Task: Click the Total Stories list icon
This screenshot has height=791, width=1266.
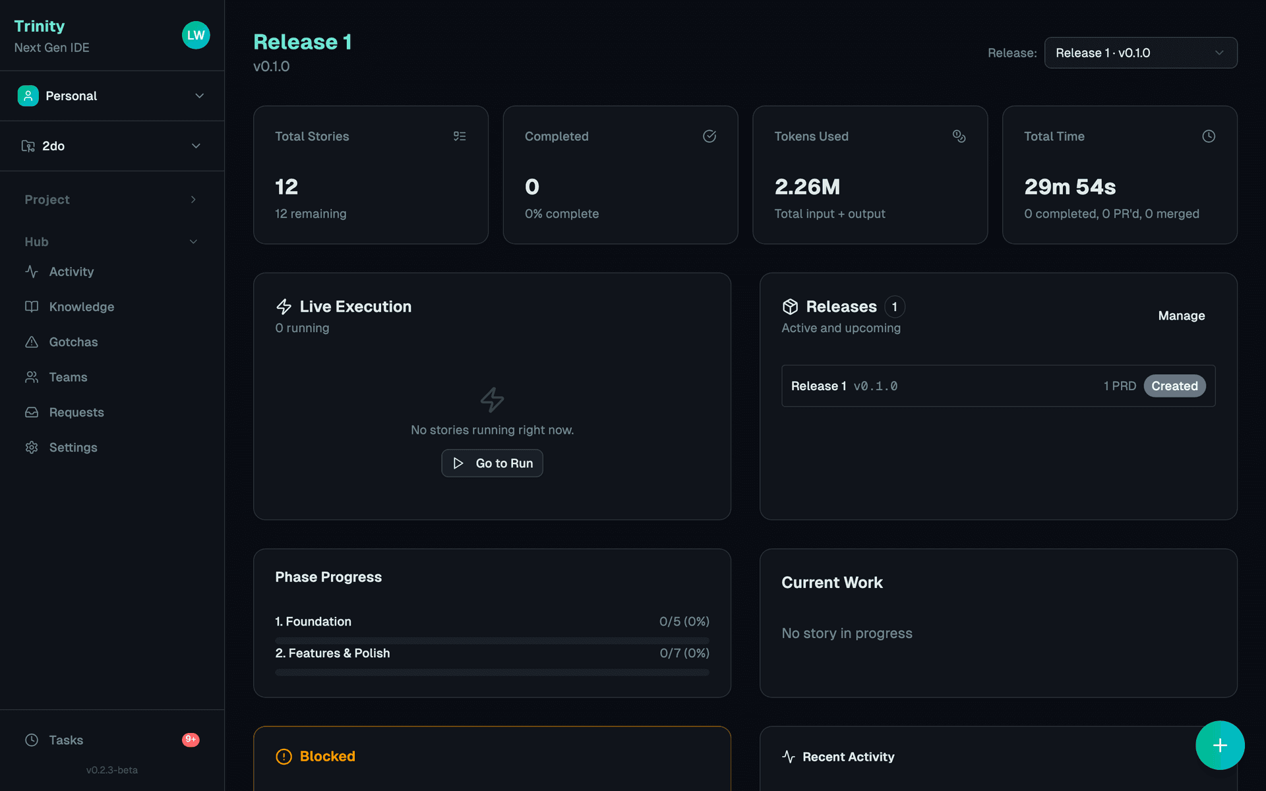Action: point(460,136)
